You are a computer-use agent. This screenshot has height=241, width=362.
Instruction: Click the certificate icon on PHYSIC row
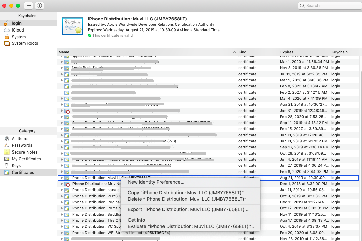click(x=67, y=196)
